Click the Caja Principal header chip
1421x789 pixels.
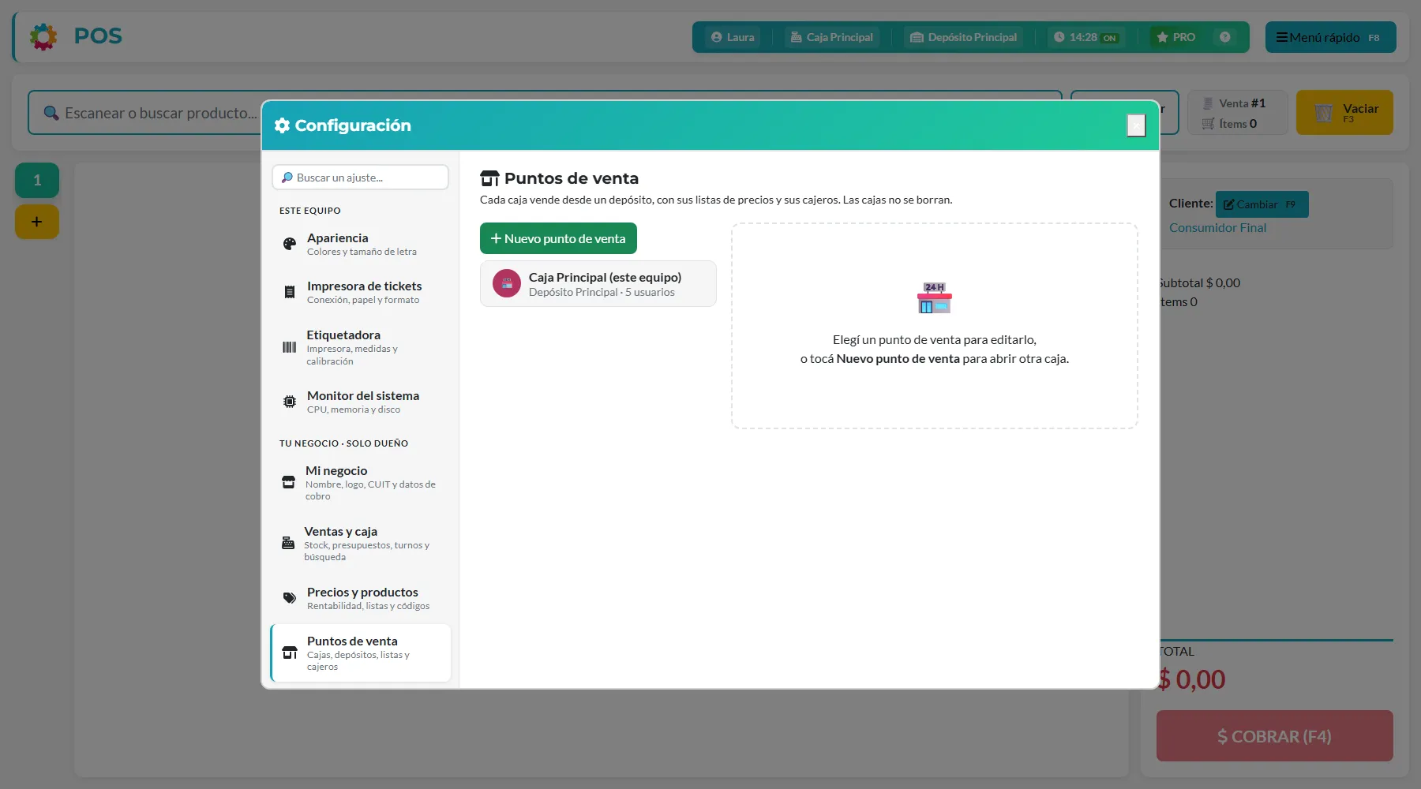832,37
